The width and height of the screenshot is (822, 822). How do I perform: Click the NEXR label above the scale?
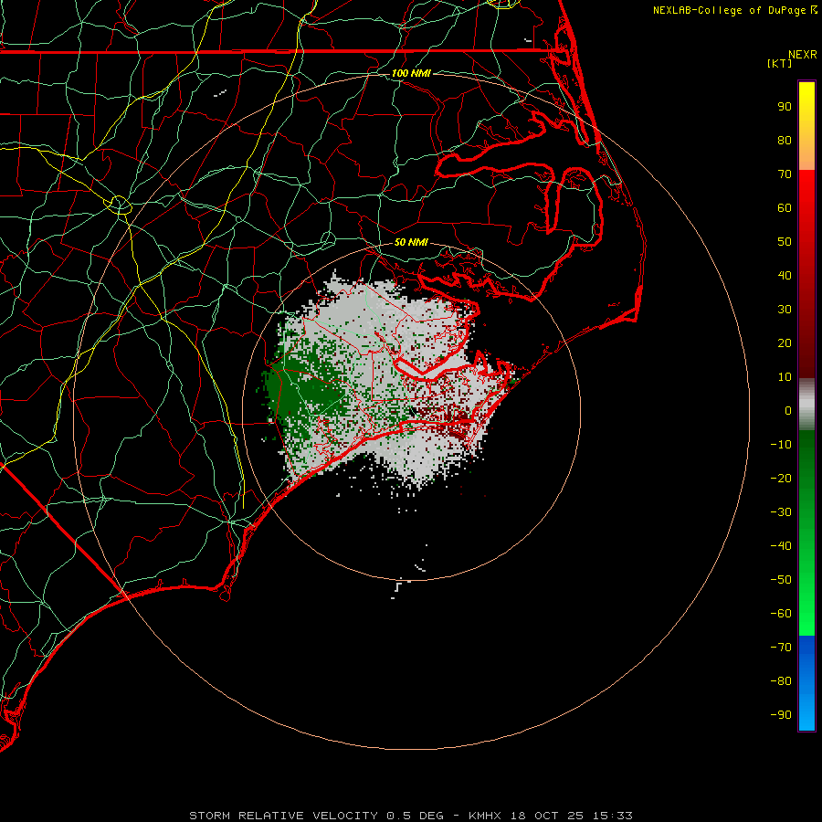click(x=803, y=55)
